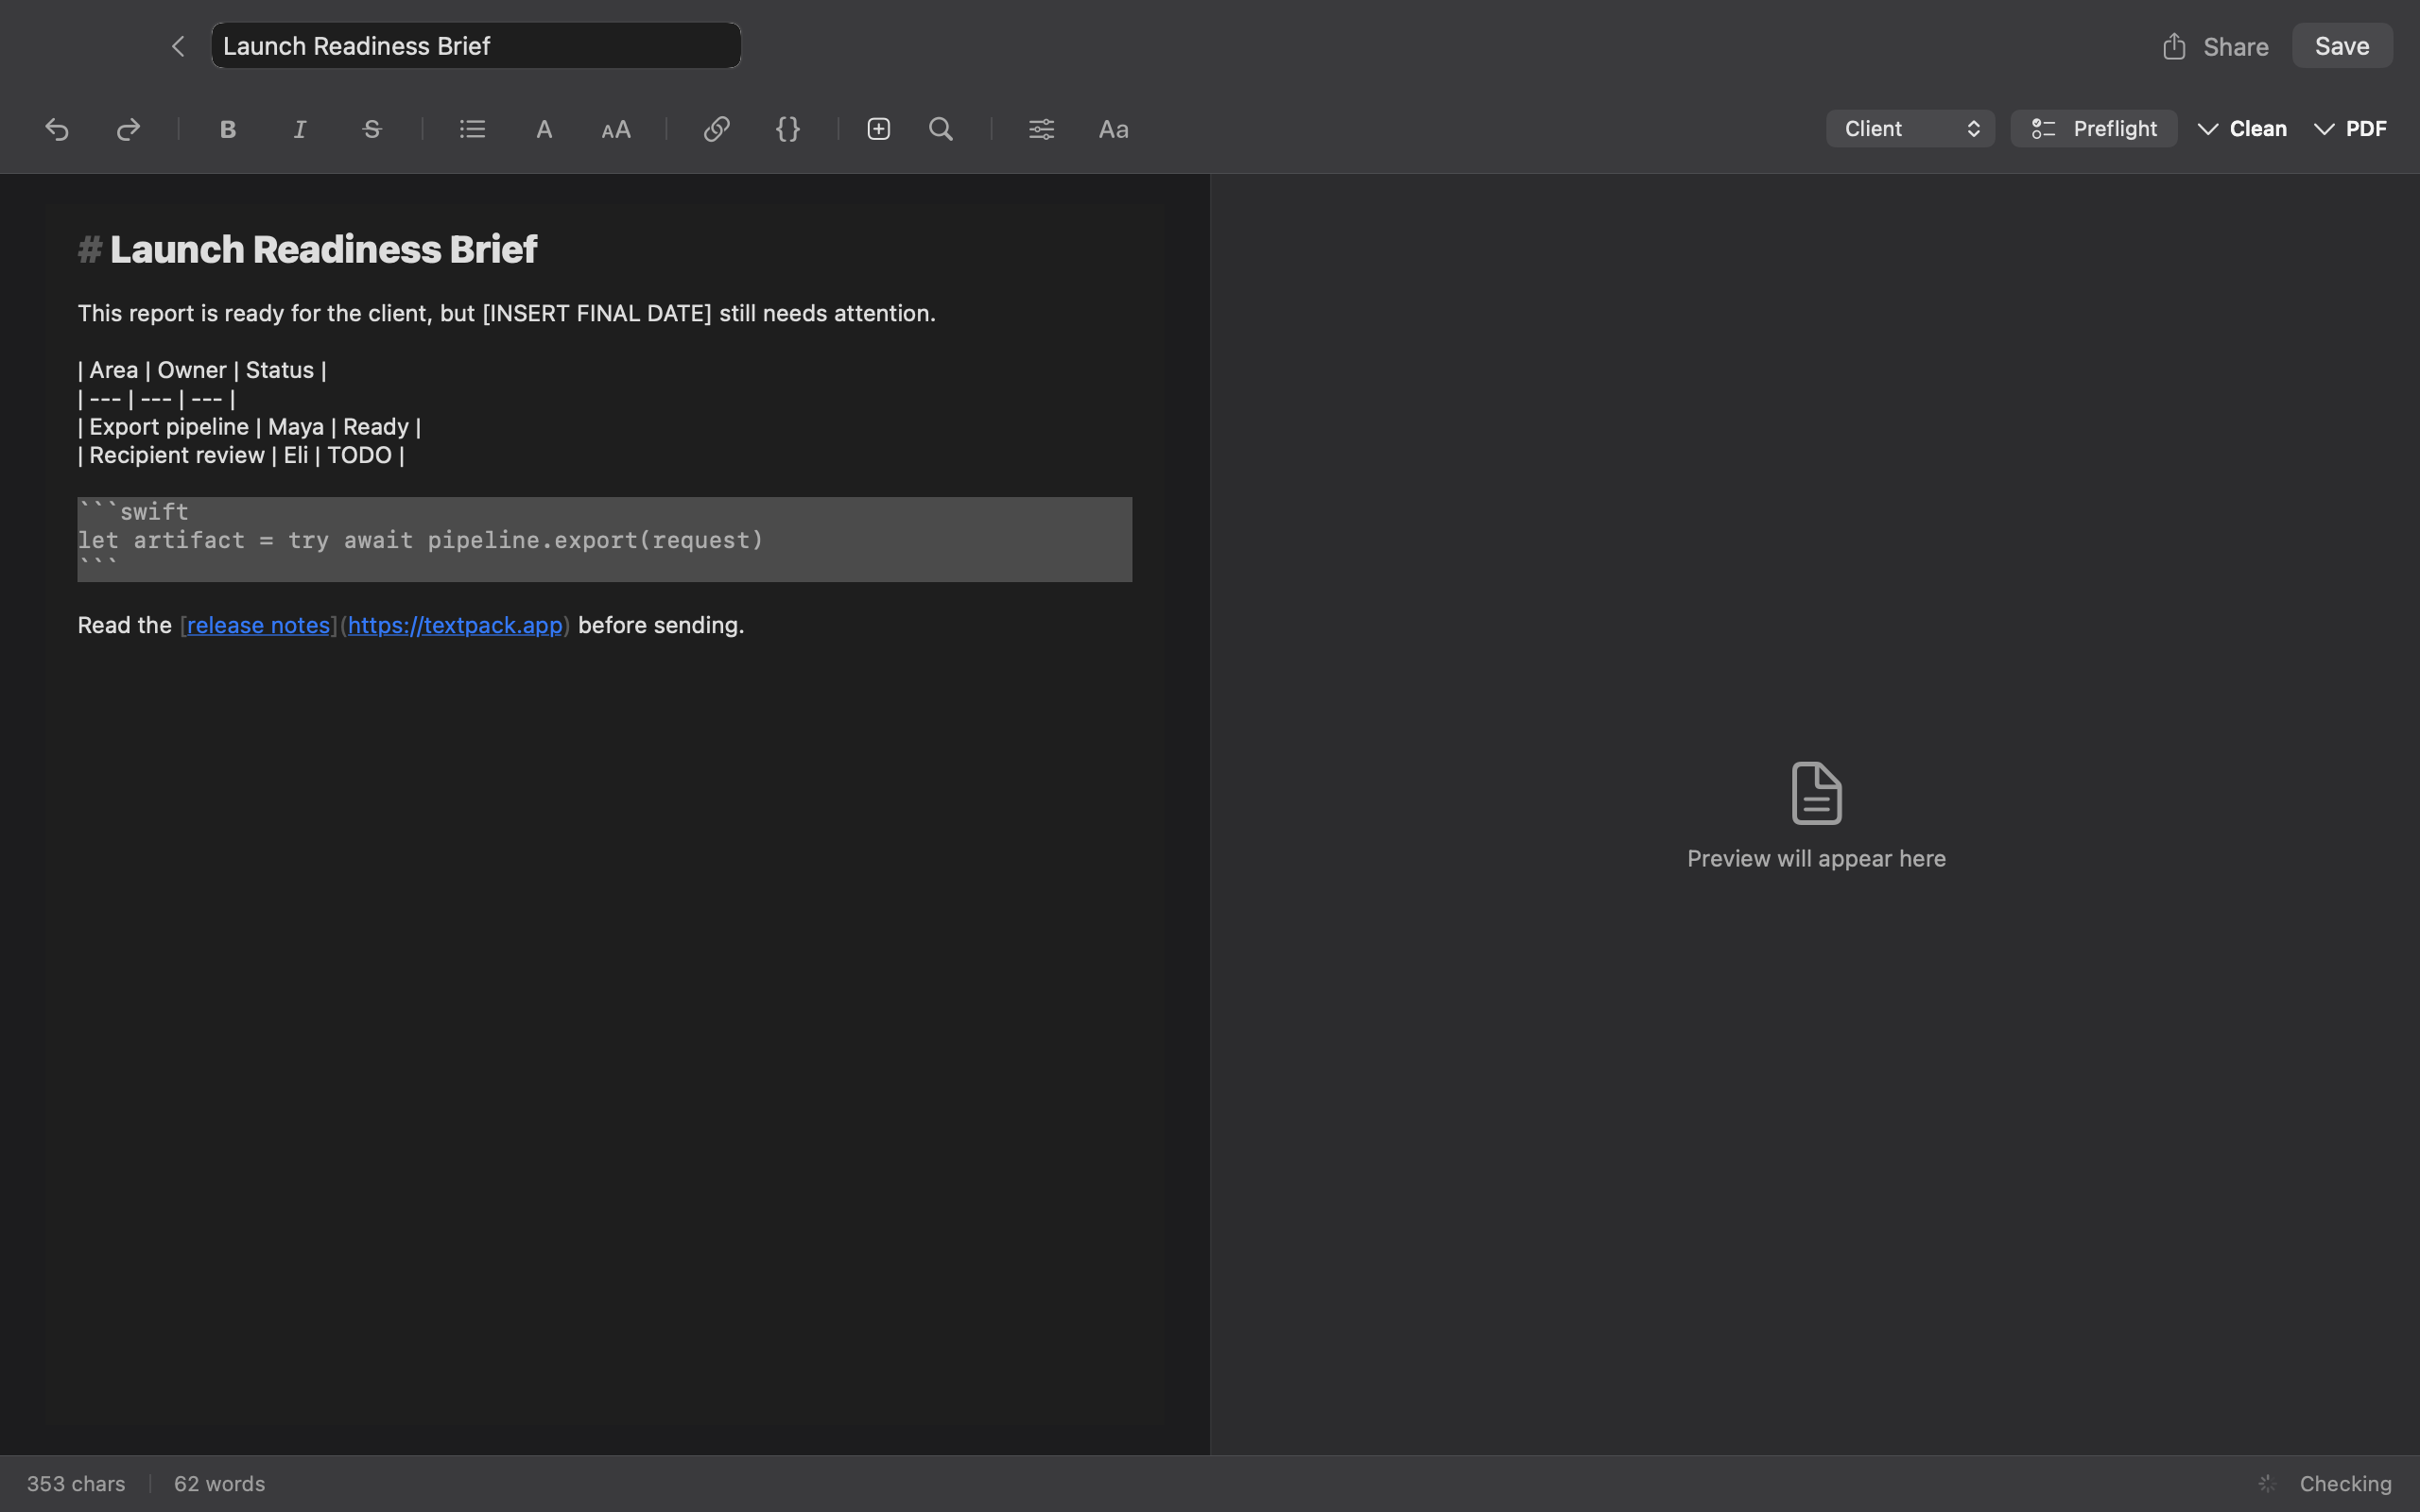The height and width of the screenshot is (1512, 2420).
Task: Click the Save button
Action: (x=2342, y=46)
